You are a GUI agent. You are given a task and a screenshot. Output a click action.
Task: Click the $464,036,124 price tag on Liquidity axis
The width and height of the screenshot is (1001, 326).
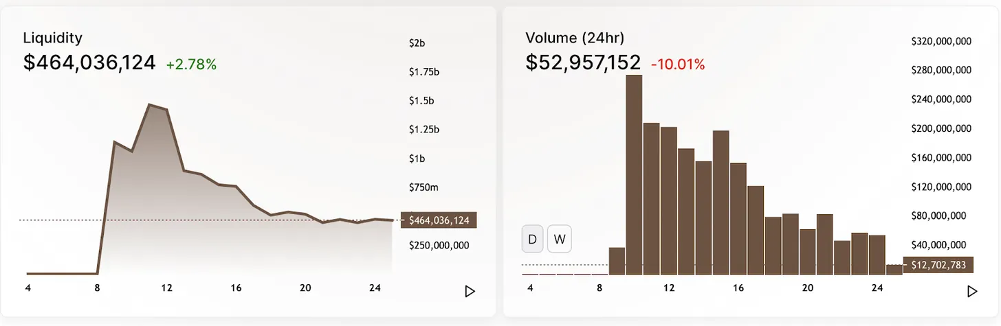pos(439,220)
